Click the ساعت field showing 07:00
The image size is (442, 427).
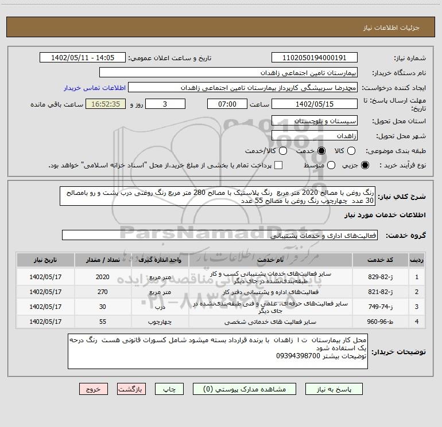227,104
